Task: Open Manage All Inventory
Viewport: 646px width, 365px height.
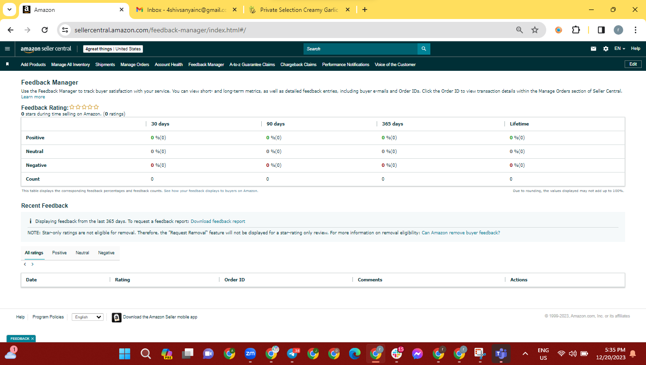Action: coord(70,65)
